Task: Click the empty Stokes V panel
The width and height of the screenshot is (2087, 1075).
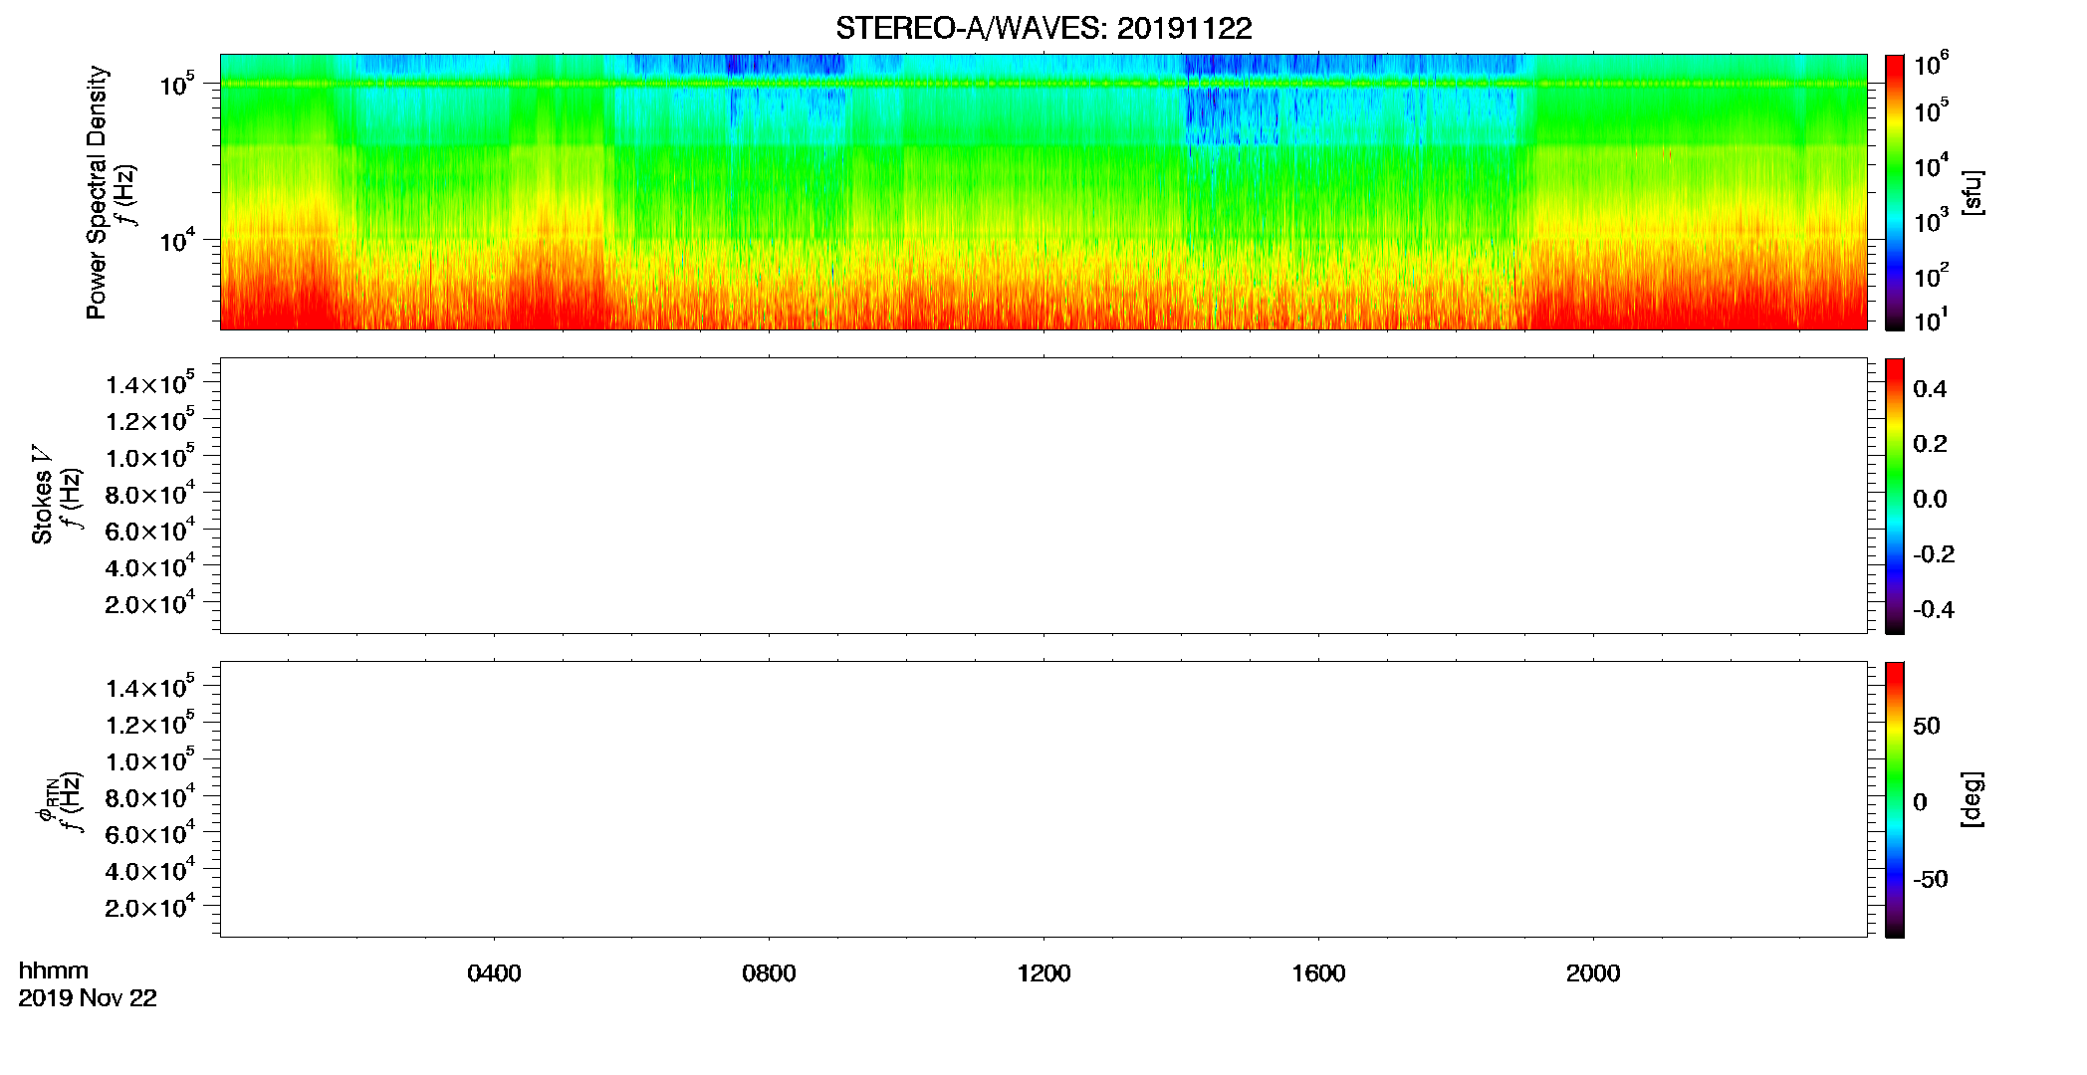Action: click(x=1043, y=496)
